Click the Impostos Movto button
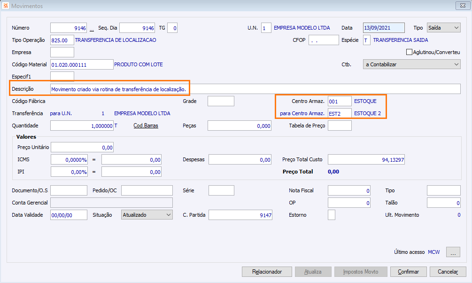This screenshot has width=472, height=283. 361,272
